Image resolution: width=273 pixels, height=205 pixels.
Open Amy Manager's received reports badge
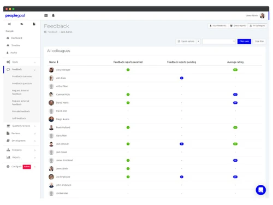coord(128,70)
